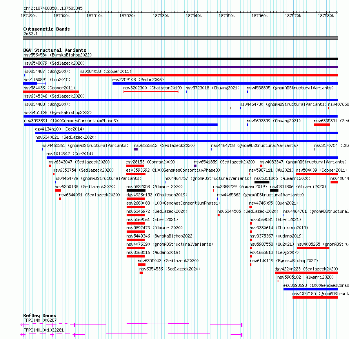Click black bar under nsv5831805 (Almarri2020)

pyautogui.click(x=262, y=182)
